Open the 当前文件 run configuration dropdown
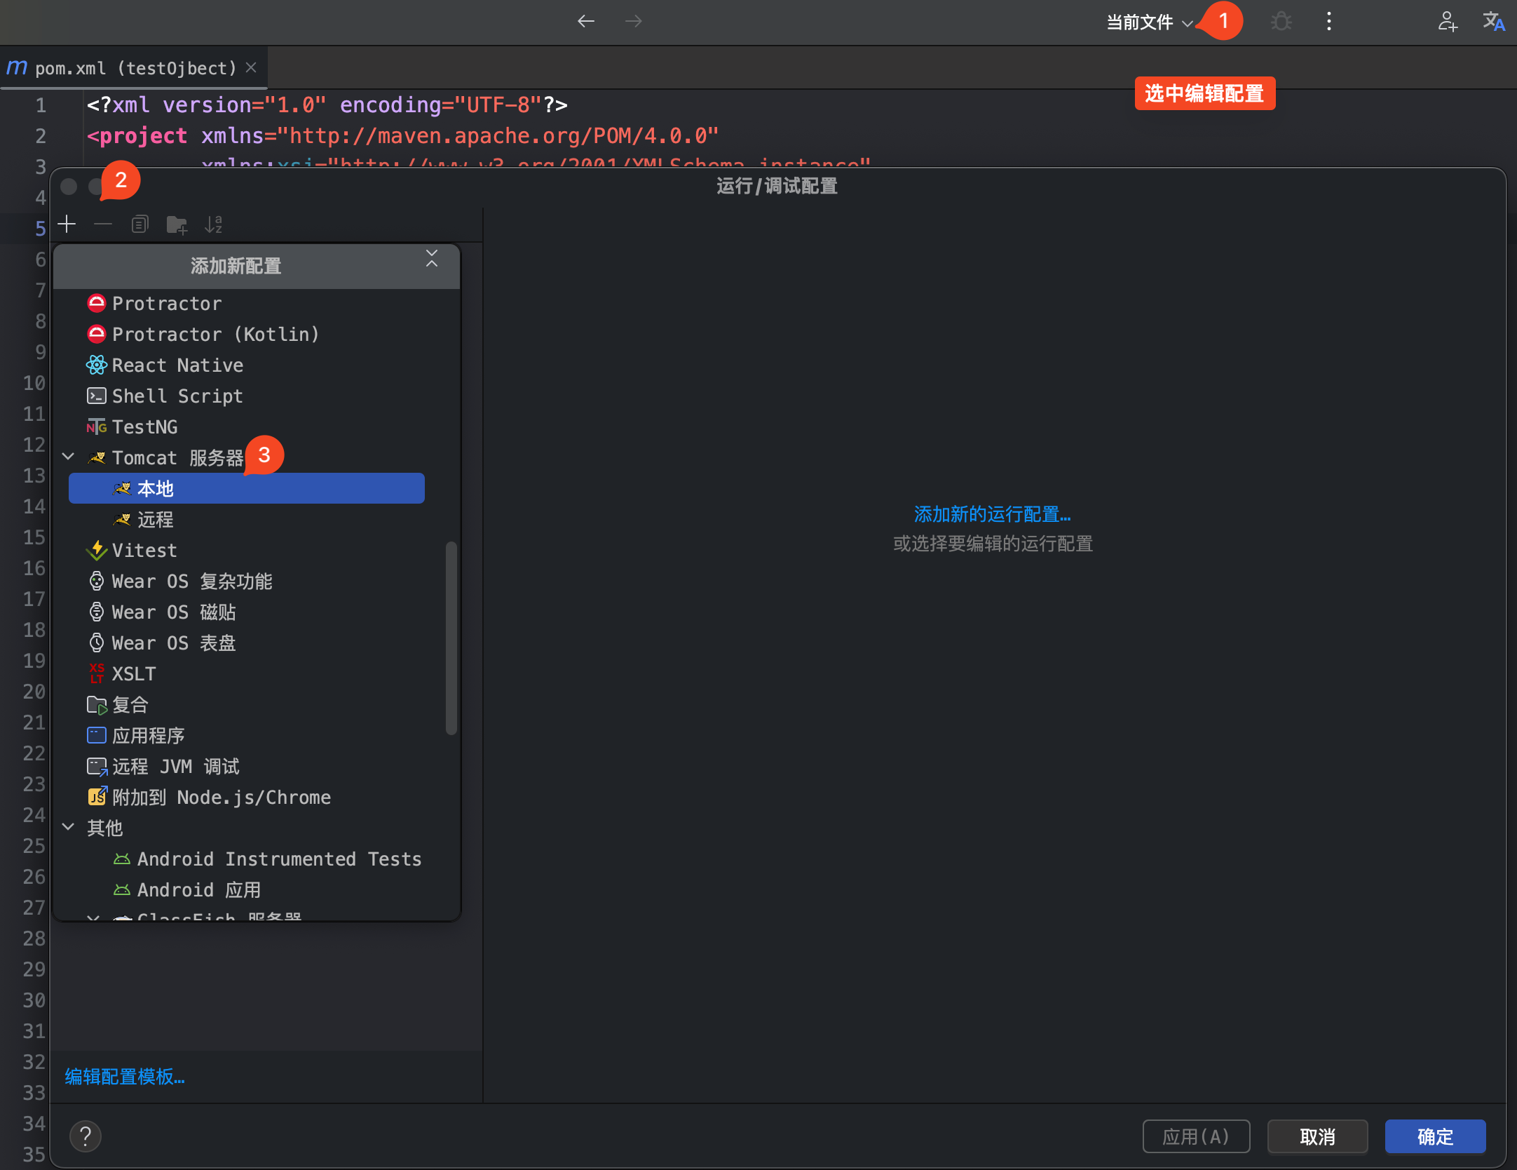This screenshot has height=1170, width=1517. (x=1150, y=22)
